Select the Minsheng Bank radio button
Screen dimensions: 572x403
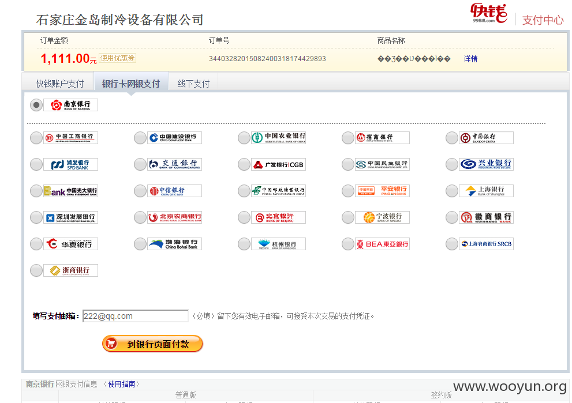pos(348,164)
